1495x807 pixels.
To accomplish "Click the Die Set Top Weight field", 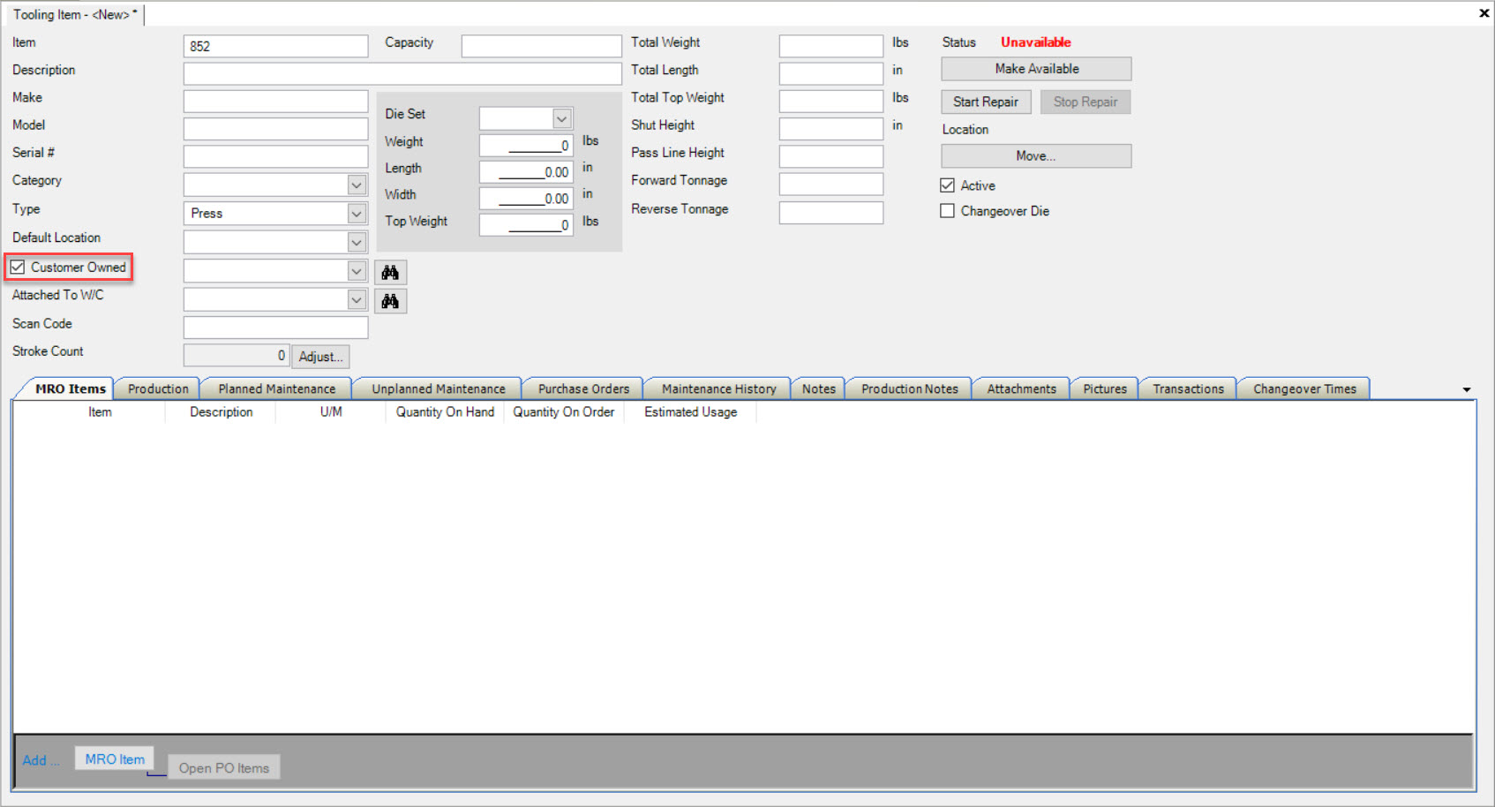I will [x=526, y=224].
